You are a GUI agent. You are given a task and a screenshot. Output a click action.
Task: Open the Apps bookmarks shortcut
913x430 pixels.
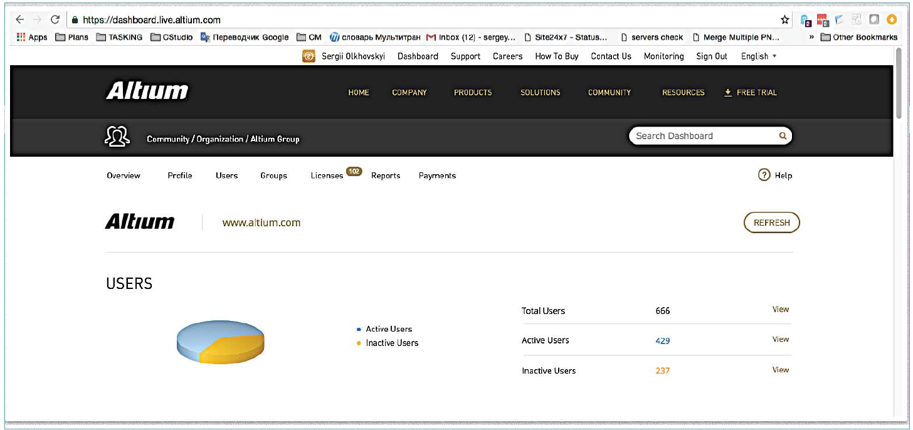click(x=31, y=37)
